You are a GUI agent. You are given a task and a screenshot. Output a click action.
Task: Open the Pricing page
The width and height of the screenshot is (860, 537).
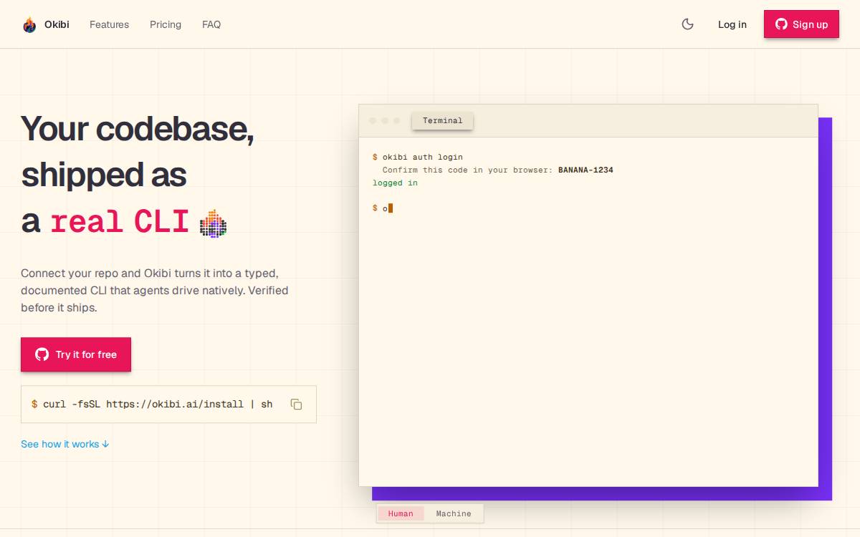tap(166, 24)
